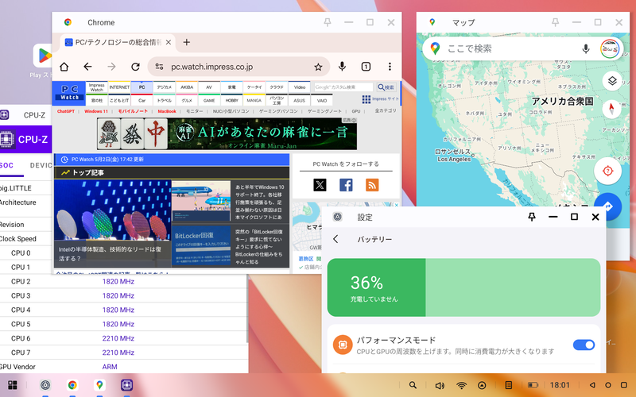The height and width of the screenshot is (397, 636).
Task: Pin the マップ window
Action: [x=555, y=22]
